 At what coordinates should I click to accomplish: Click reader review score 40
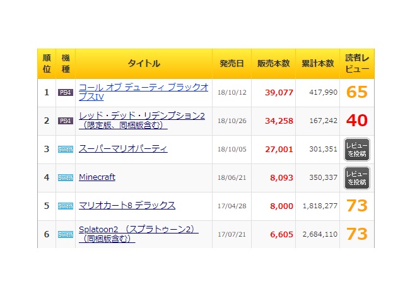point(357,121)
